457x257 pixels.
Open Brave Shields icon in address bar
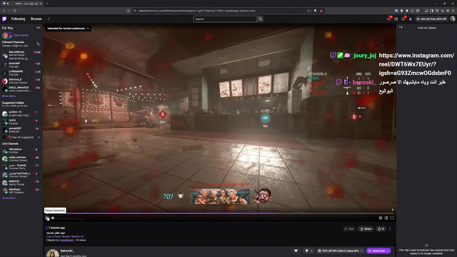coord(315,11)
